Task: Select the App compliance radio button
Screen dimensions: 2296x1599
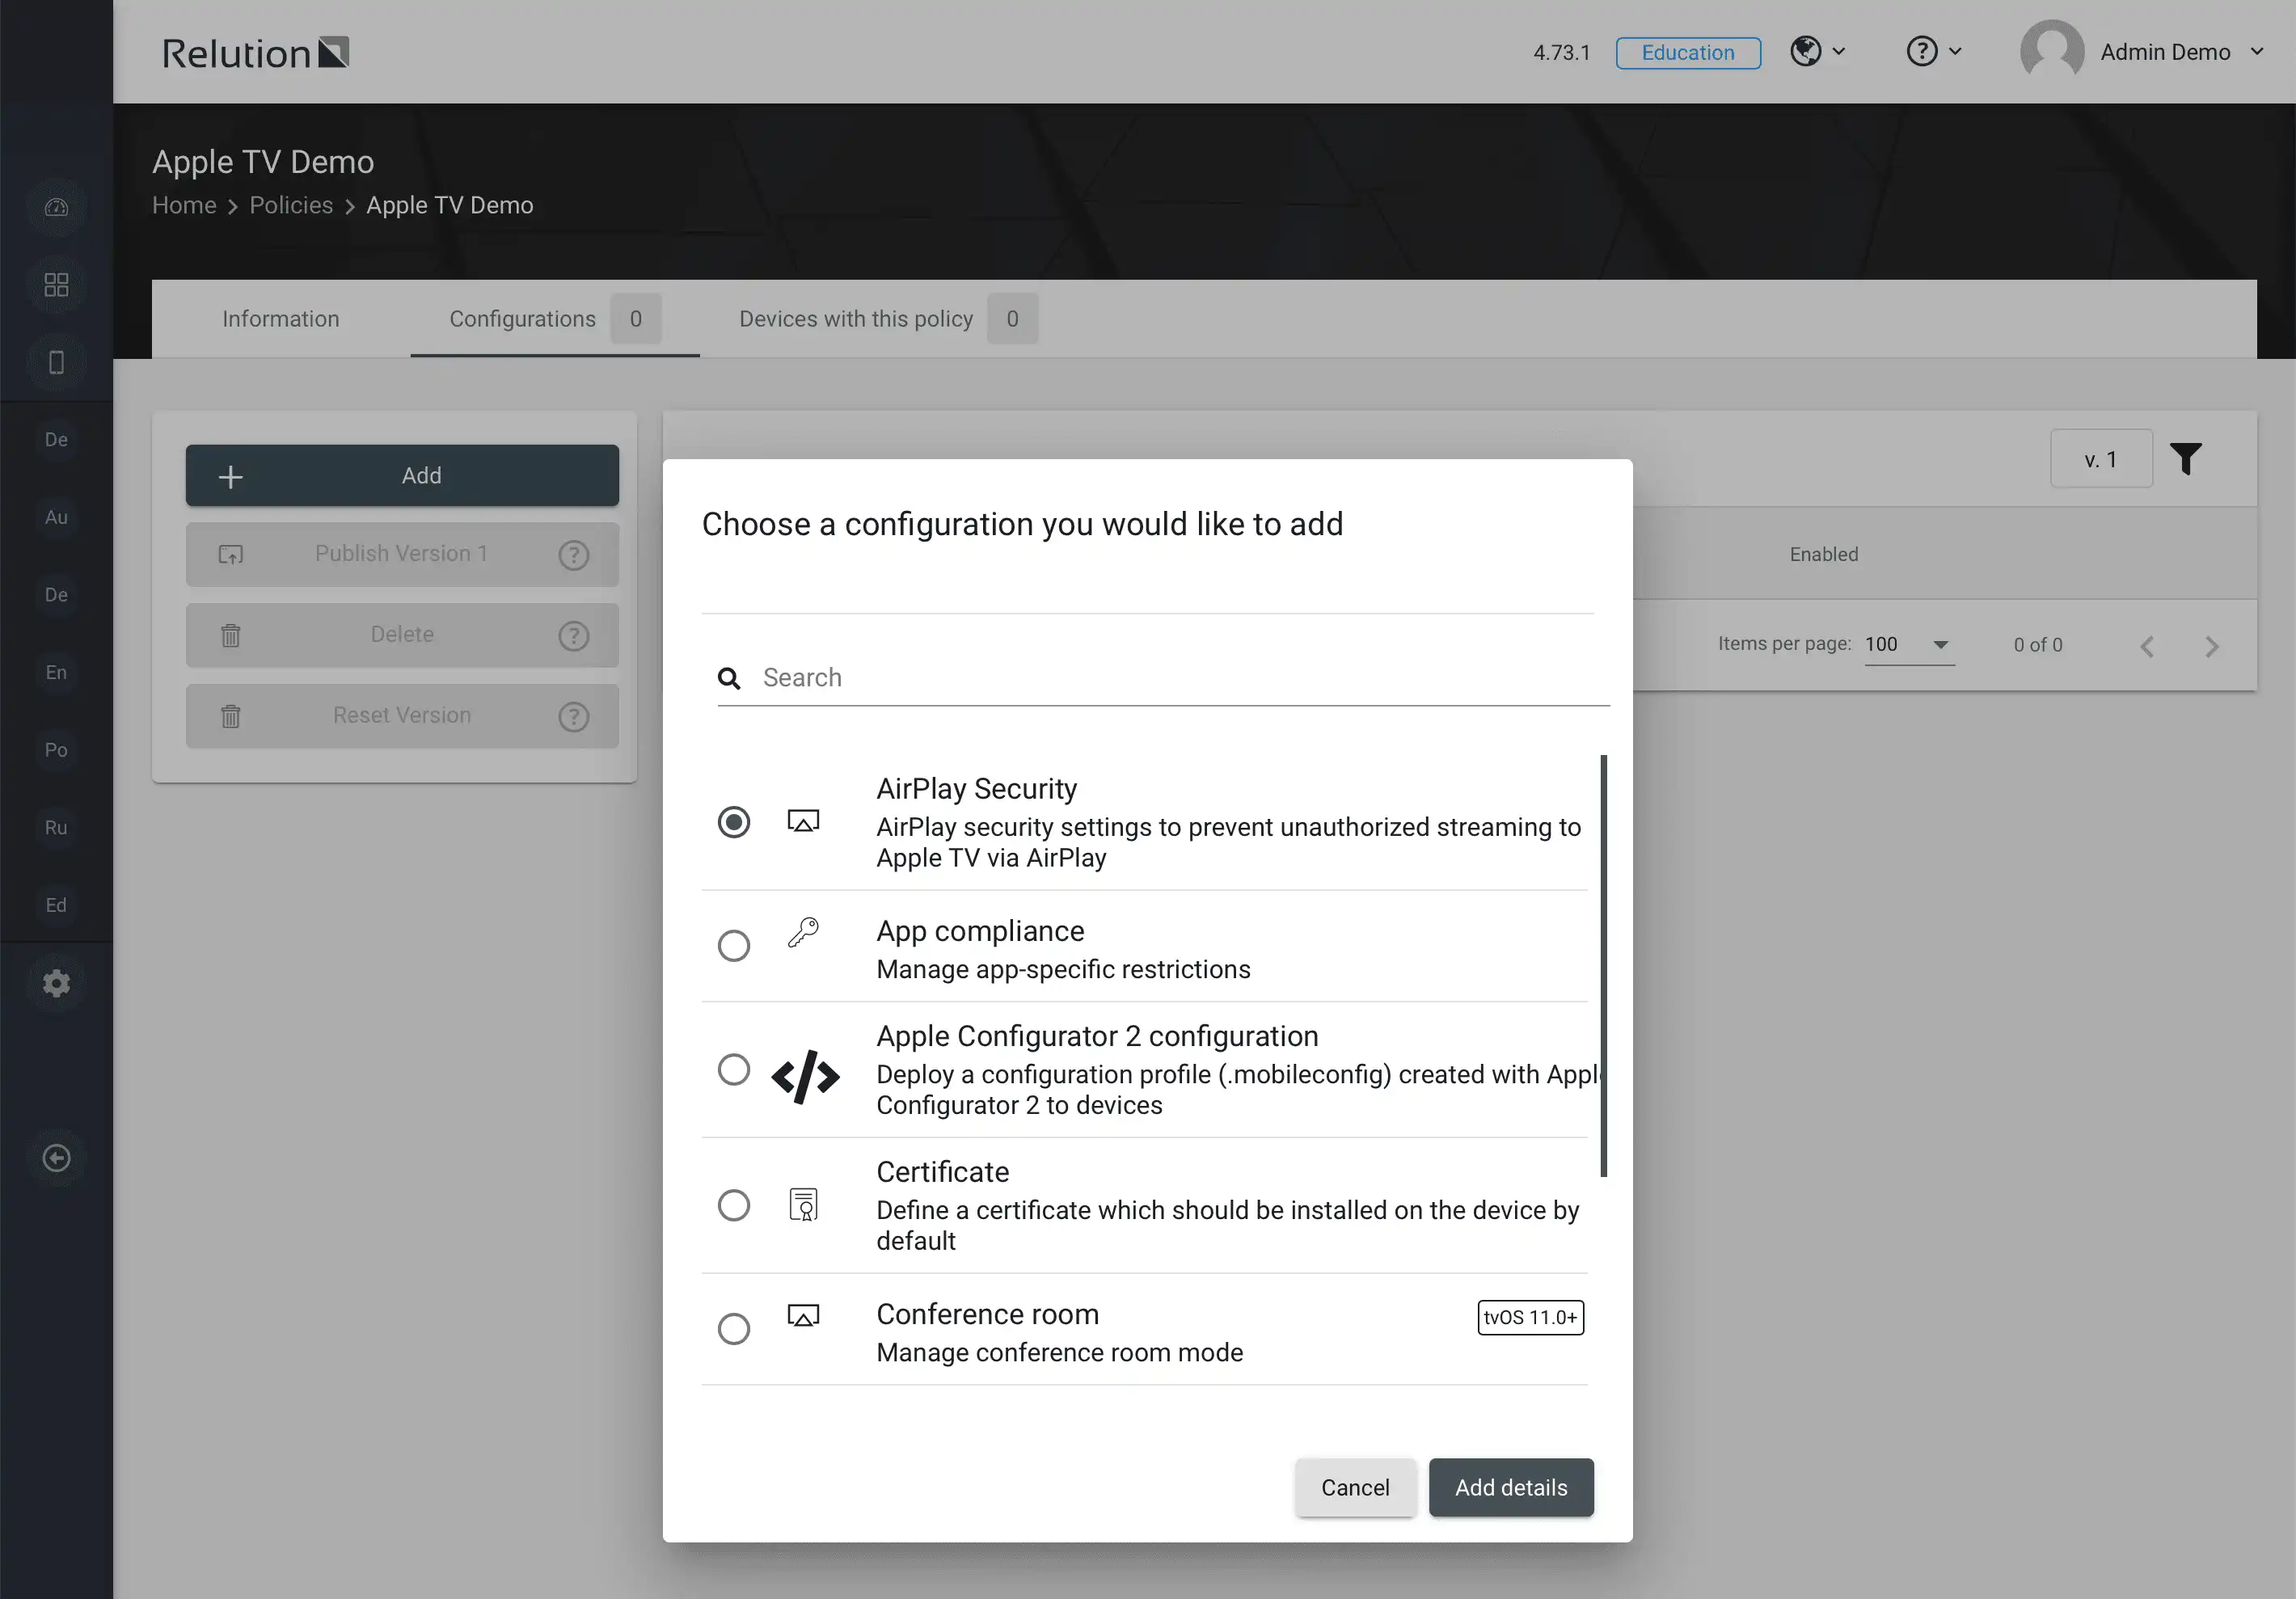Action: (734, 945)
